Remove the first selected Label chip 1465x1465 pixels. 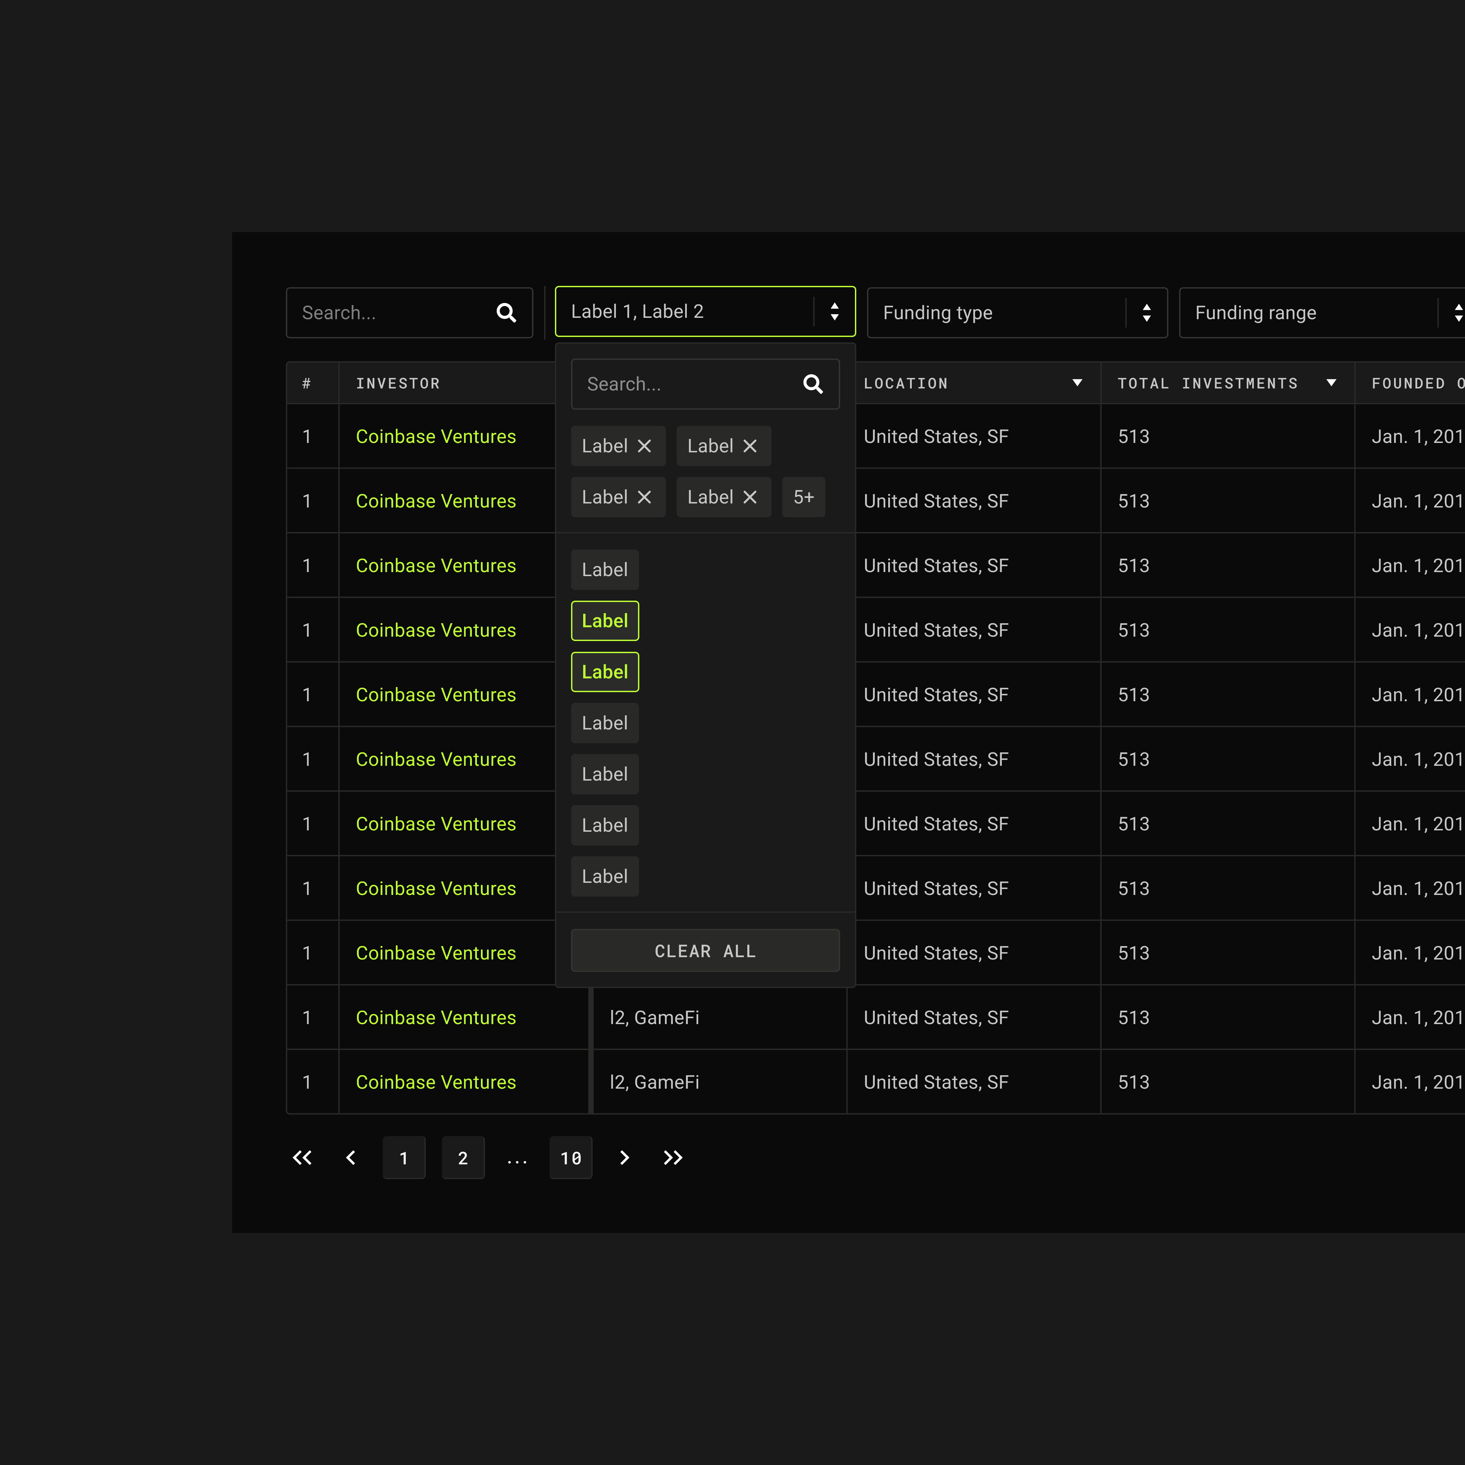pos(644,446)
